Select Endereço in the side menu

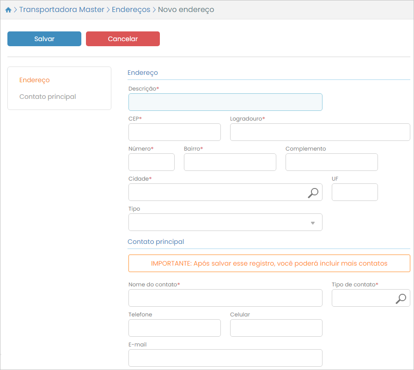pos(35,80)
